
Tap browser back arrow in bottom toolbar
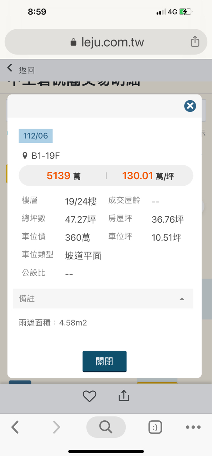tap(15, 427)
